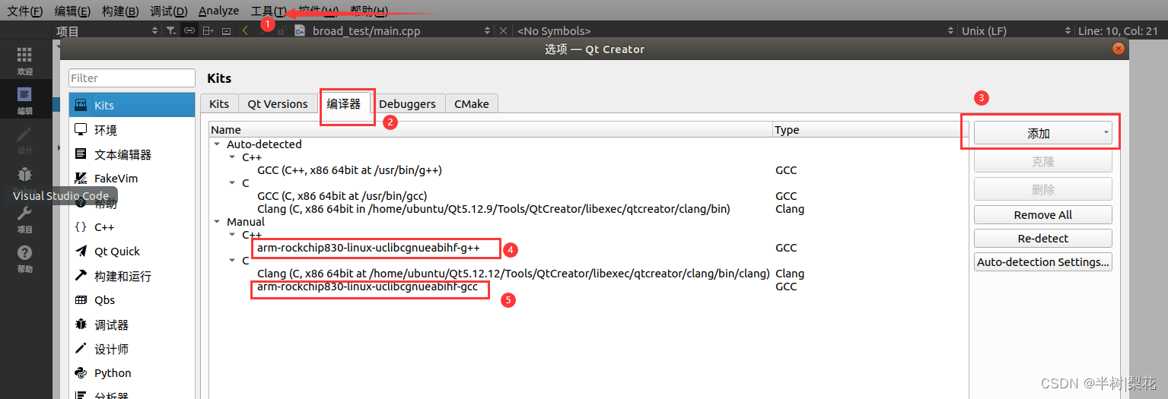The image size is (1168, 399).
Task: Click the C++ file icon for main.cpp
Action: coord(300,30)
